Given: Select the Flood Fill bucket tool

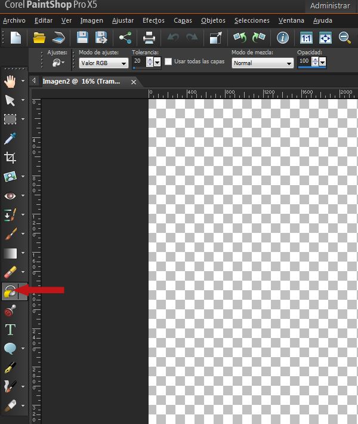Looking at the screenshot, I should pyautogui.click(x=10, y=291).
